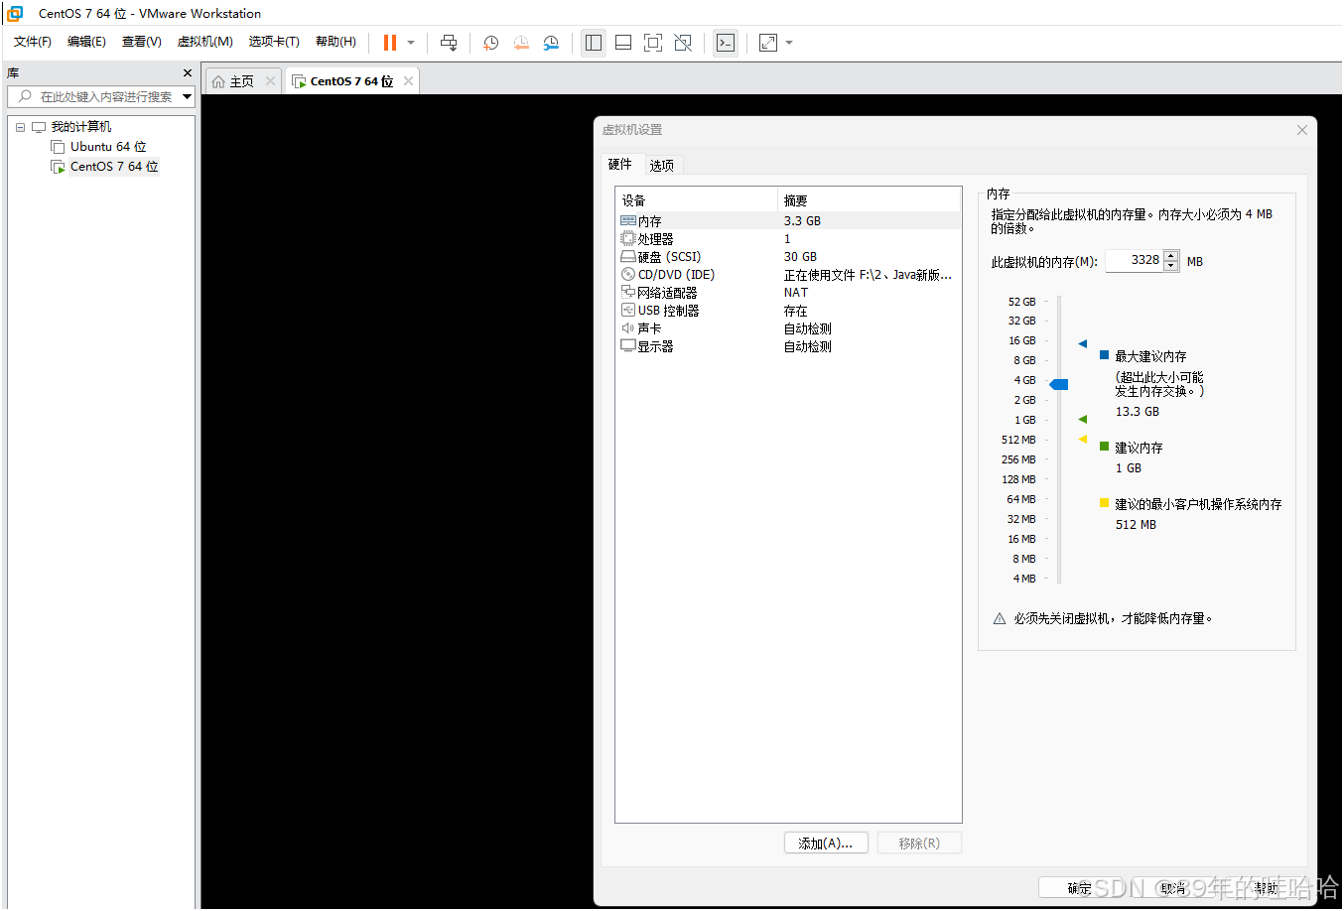Click the NAT network summary text
The width and height of the screenshot is (1344, 911).
pyautogui.click(x=796, y=293)
